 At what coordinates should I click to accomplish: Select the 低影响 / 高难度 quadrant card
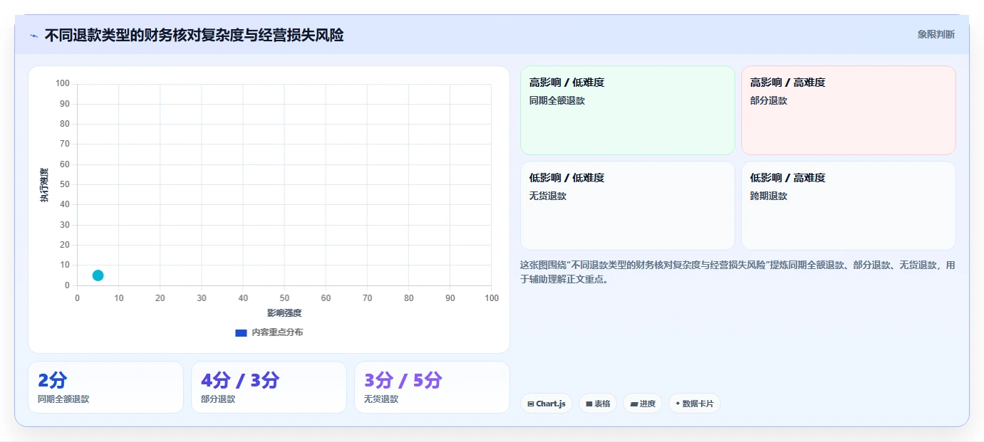tap(848, 206)
